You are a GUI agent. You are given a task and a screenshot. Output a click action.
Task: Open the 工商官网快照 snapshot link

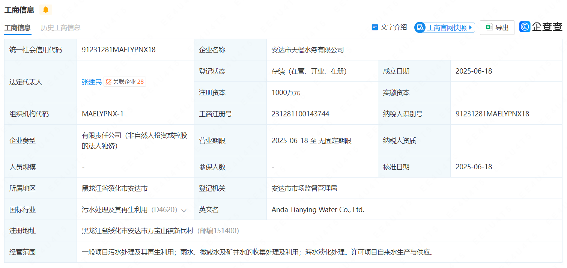[x=445, y=27]
